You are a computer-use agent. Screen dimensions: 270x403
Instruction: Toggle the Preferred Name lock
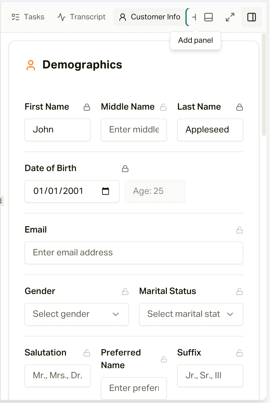pyautogui.click(x=164, y=359)
